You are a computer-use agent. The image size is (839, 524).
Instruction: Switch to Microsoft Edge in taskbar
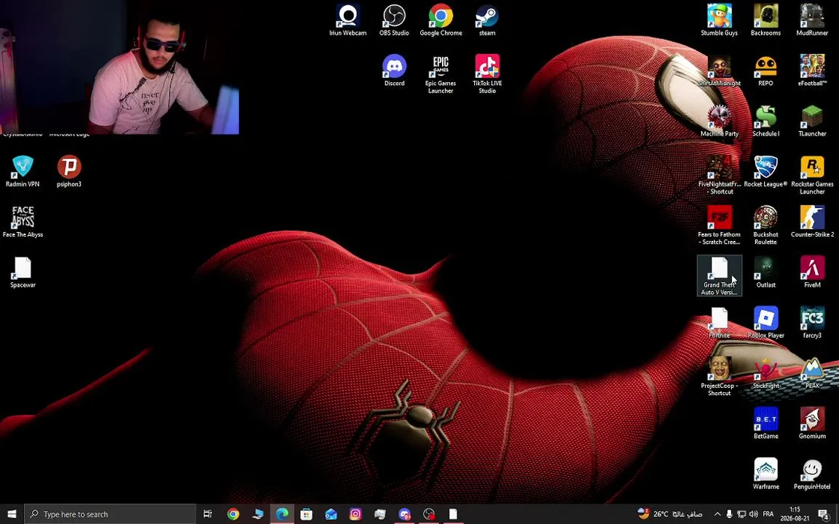pos(282,514)
